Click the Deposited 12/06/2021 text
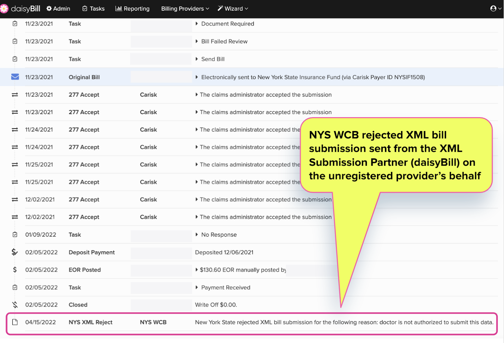Viewport: 504px width, 343px height. (224, 252)
